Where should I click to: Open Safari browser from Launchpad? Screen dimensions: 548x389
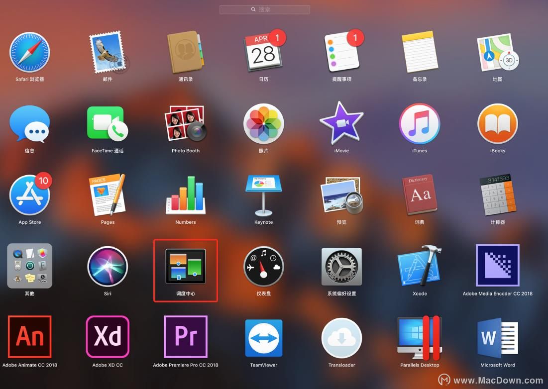pyautogui.click(x=30, y=52)
